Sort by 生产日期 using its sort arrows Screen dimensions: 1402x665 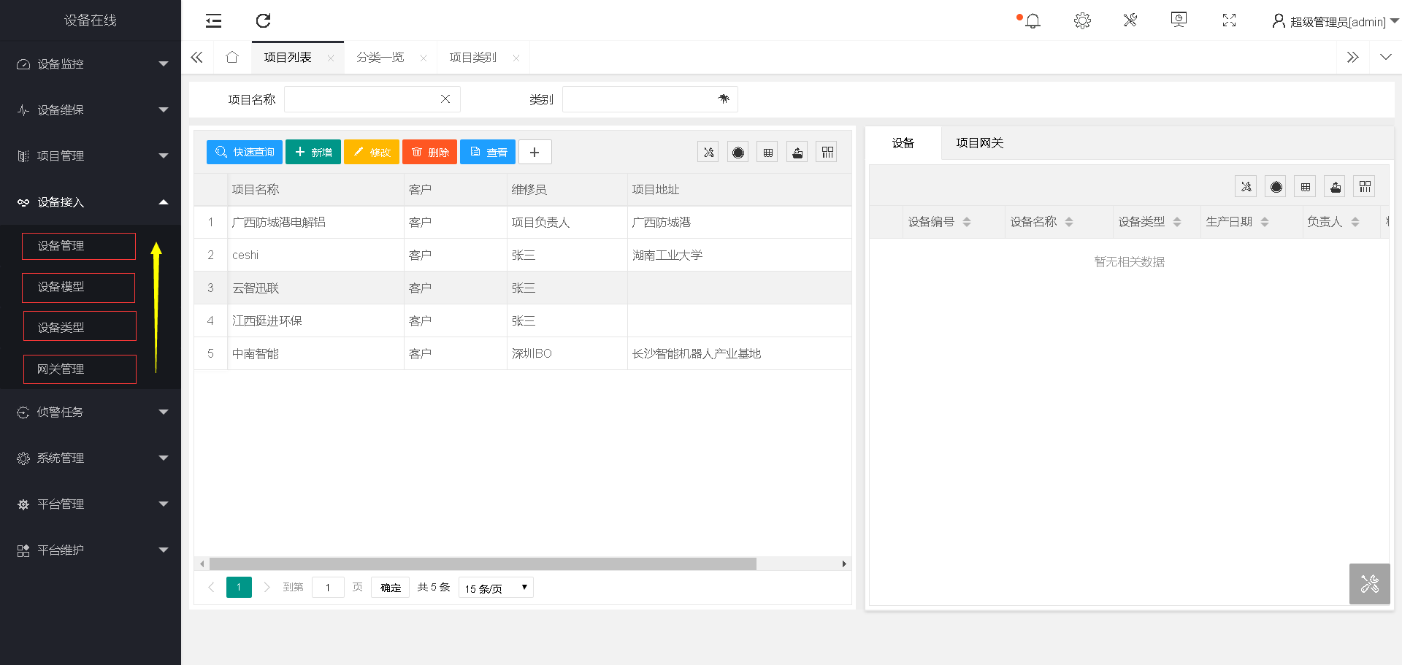point(1265,222)
